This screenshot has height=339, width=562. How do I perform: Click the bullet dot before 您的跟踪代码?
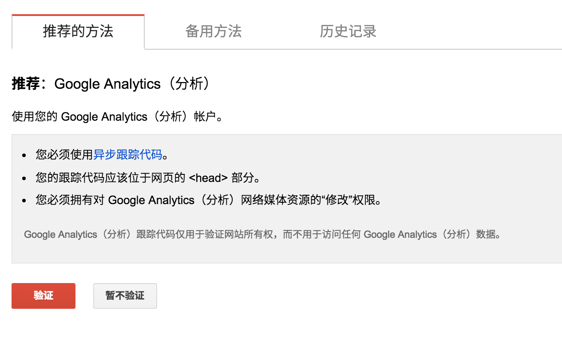point(24,179)
